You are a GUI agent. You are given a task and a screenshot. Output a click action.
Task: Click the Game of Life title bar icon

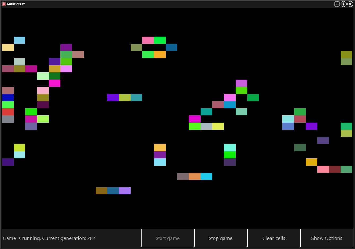click(x=4, y=4)
